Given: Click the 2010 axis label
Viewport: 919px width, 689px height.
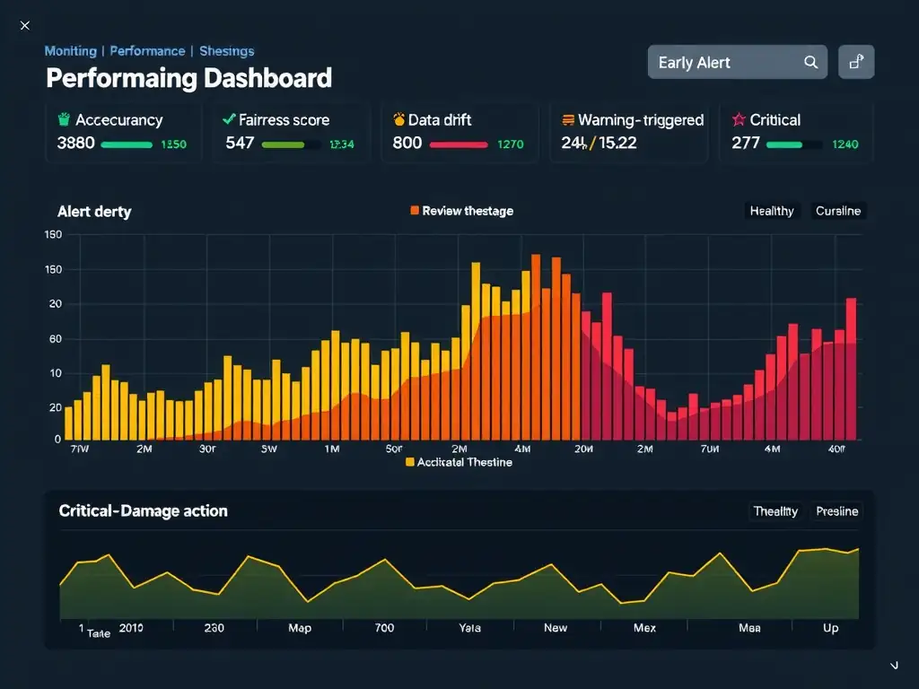Looking at the screenshot, I should pos(131,628).
